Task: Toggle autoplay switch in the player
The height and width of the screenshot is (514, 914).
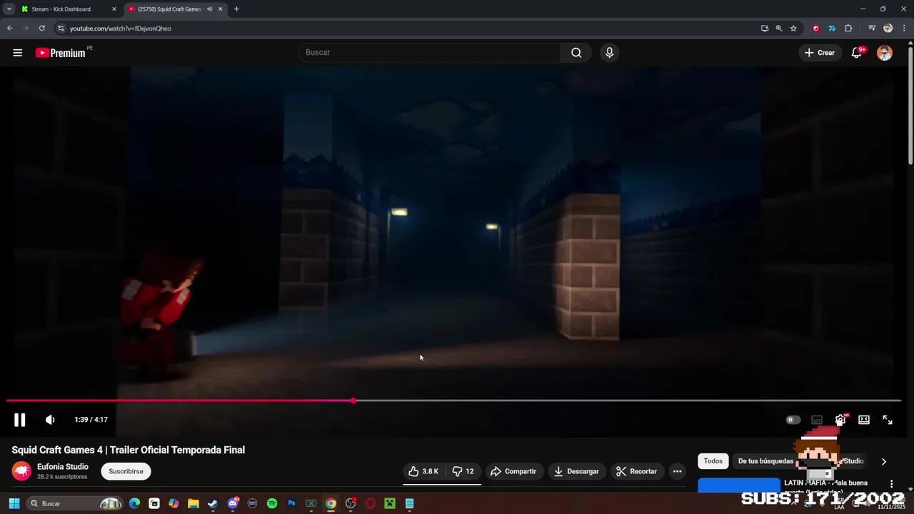Action: click(x=793, y=420)
